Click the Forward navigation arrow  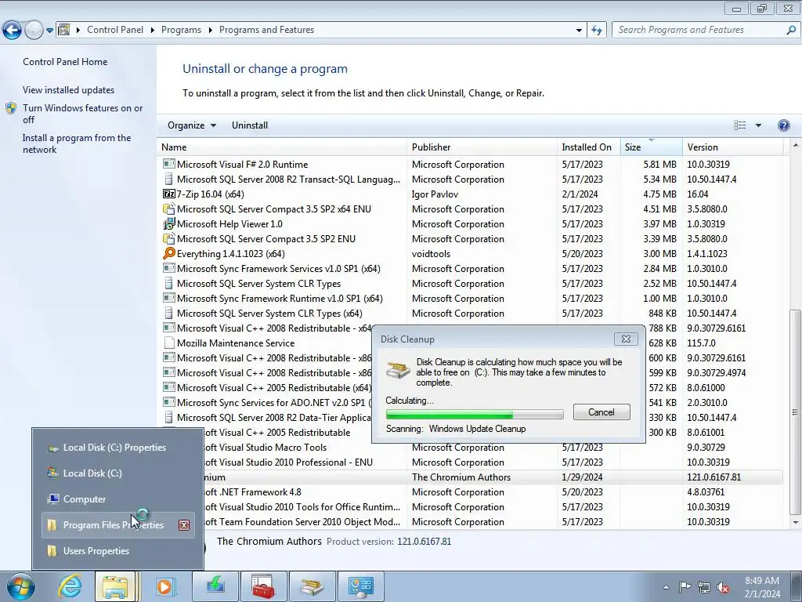click(x=34, y=31)
